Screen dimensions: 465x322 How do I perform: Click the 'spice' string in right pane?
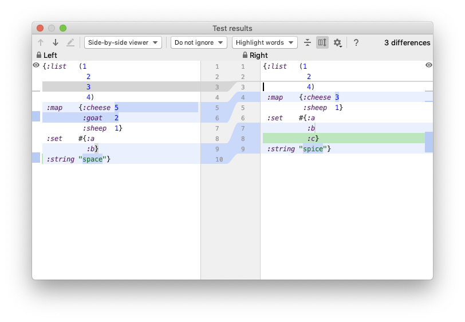pyautogui.click(x=313, y=149)
